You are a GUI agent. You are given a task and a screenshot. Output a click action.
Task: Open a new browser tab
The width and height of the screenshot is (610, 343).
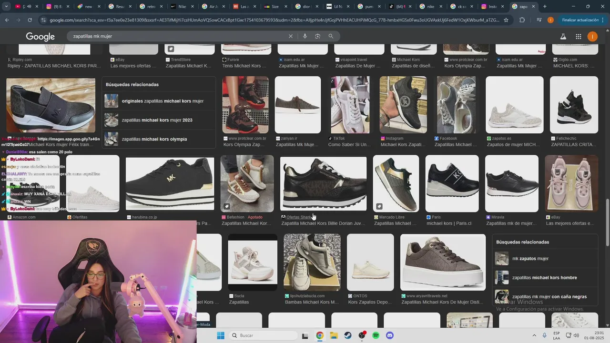[x=545, y=7]
